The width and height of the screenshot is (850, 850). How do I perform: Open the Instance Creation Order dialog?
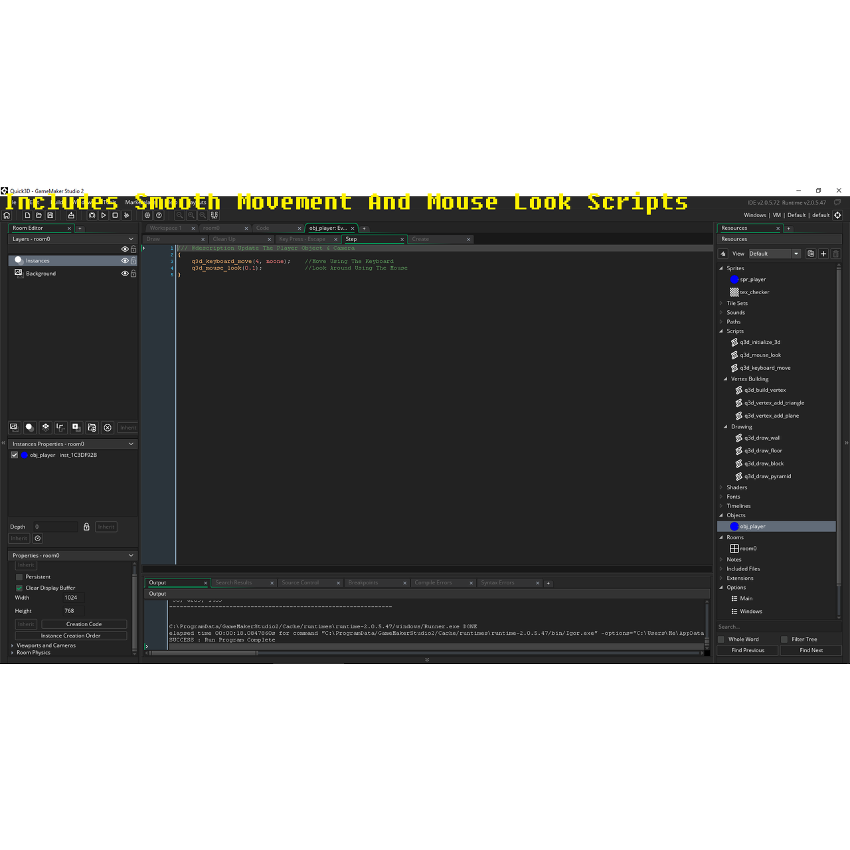[70, 636]
